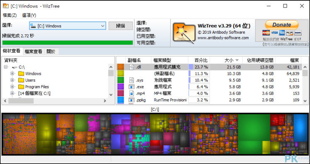310x164 pixels.
Task: Click the 系統檔案 type text
Action: pyautogui.click(x=163, y=80)
